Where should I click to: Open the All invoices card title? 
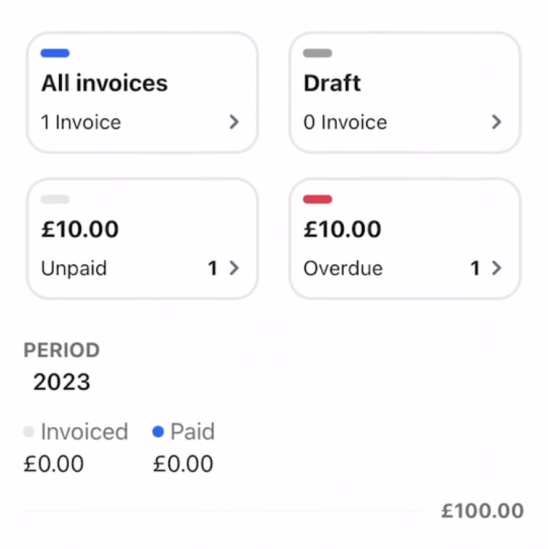104,83
